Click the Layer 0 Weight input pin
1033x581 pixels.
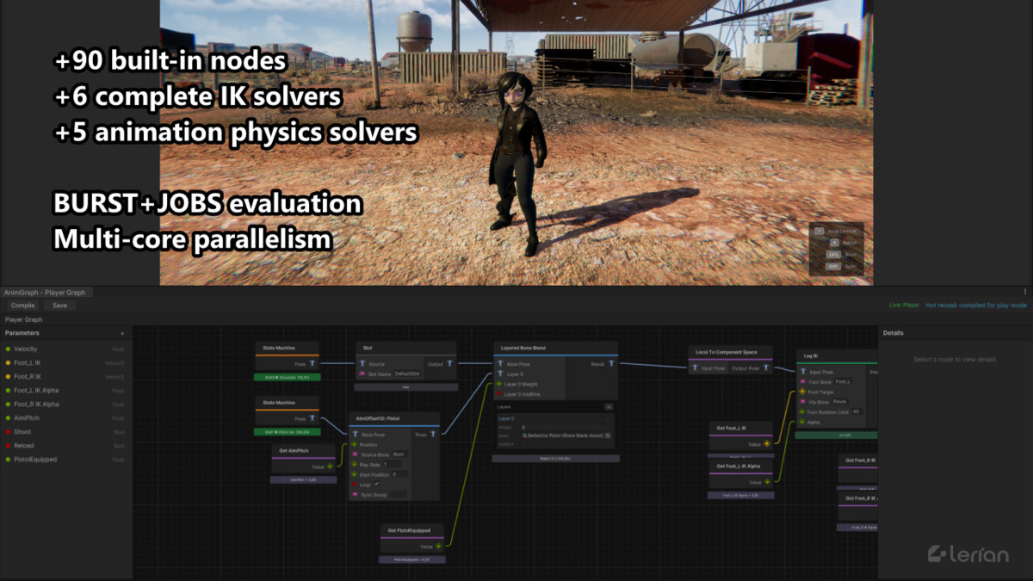point(499,384)
